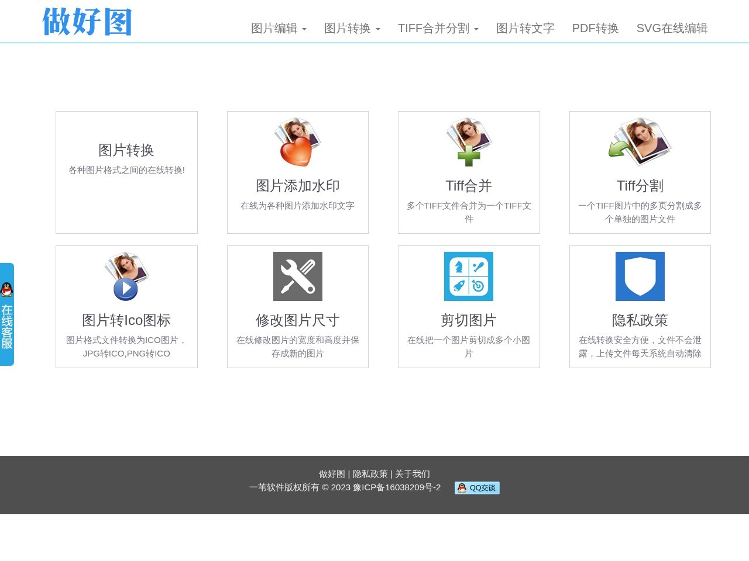Viewport: 749px width, 561px height.
Task: Click the 隐私政策 card heading
Action: click(x=640, y=320)
